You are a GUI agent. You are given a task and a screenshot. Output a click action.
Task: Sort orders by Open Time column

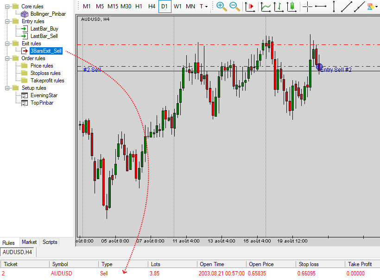point(222,264)
